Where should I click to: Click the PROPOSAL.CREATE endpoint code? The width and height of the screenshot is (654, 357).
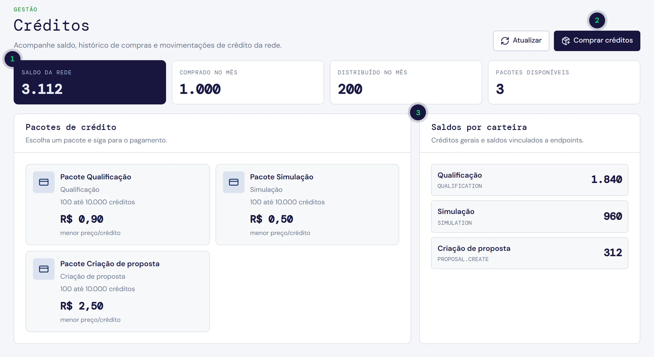point(463,259)
